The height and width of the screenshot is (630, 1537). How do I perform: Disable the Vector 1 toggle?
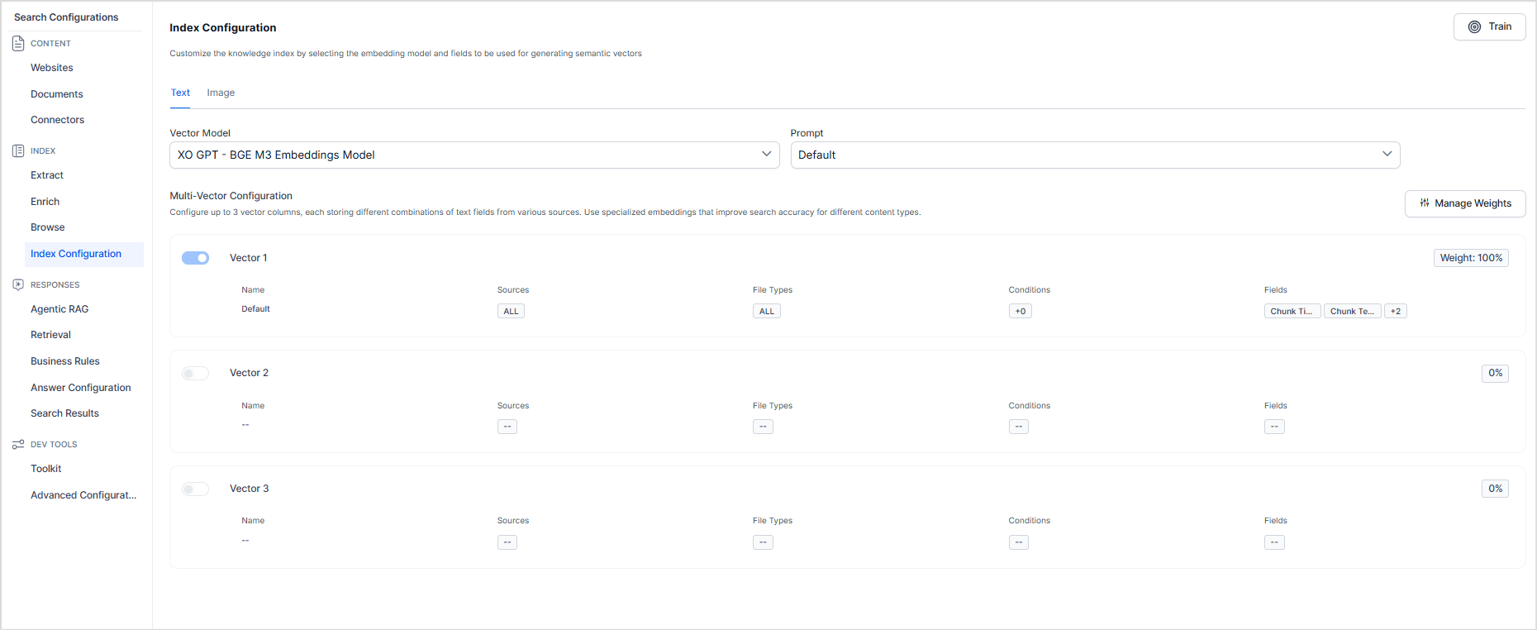tap(196, 258)
